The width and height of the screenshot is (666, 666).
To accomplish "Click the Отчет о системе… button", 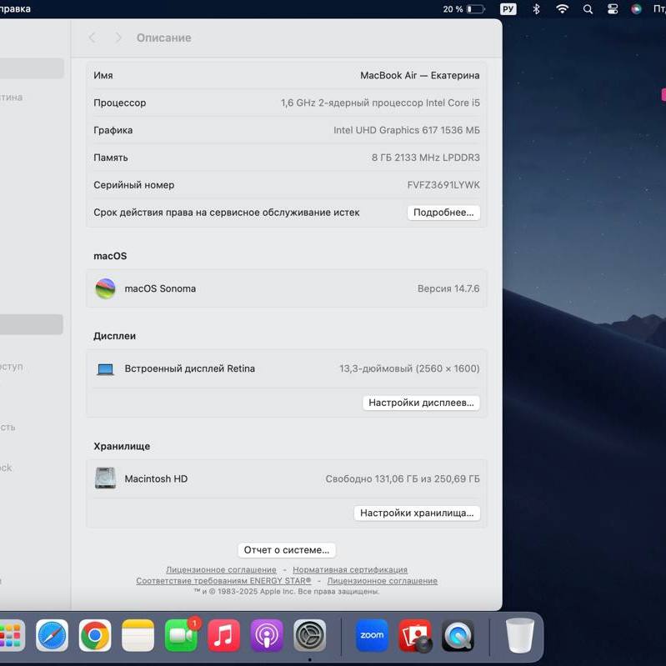I will (x=286, y=550).
